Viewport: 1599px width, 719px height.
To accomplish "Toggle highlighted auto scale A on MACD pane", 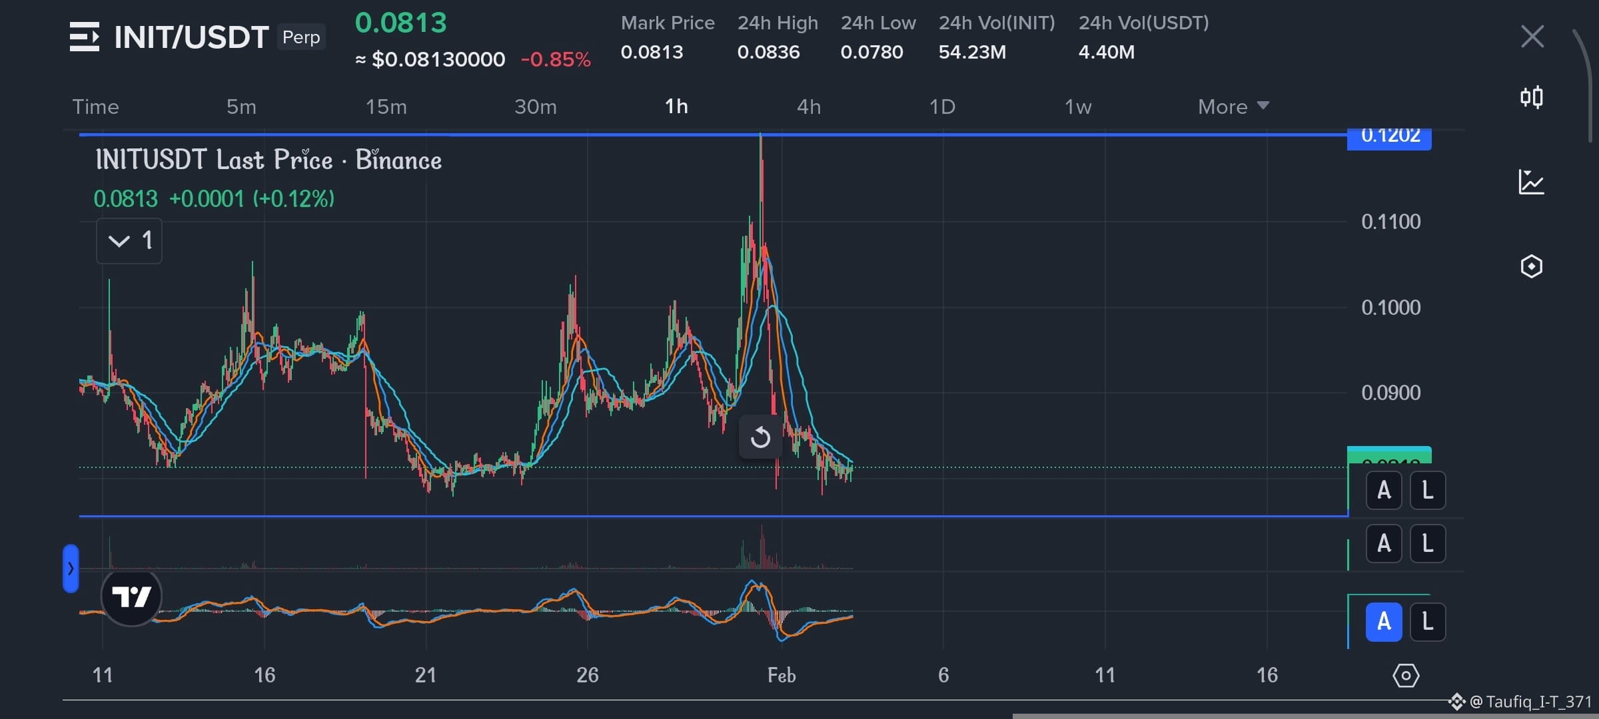I will click(x=1384, y=622).
